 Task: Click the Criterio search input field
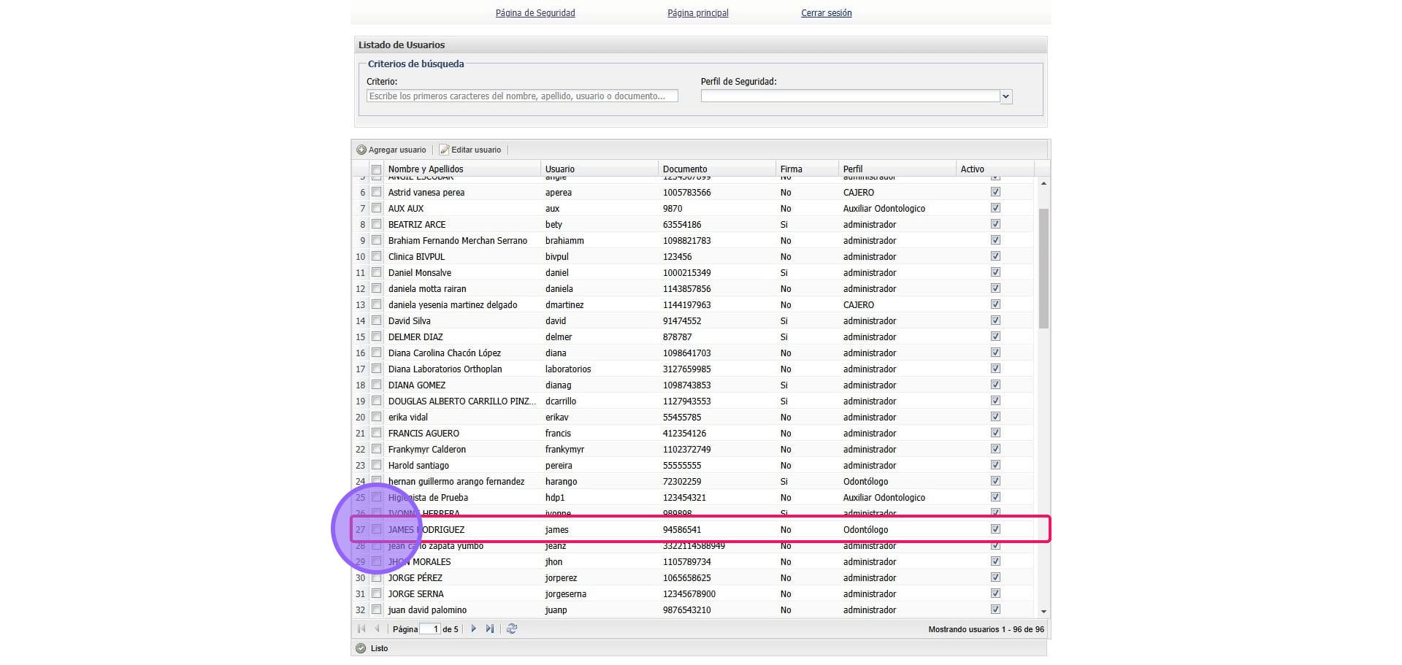(x=522, y=96)
